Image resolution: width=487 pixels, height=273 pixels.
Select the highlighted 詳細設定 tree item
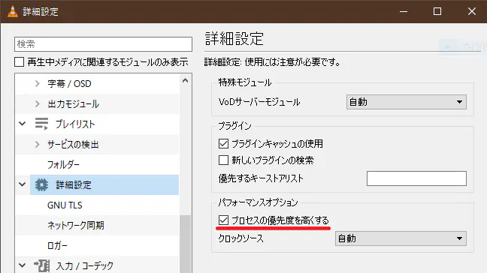[104, 184]
